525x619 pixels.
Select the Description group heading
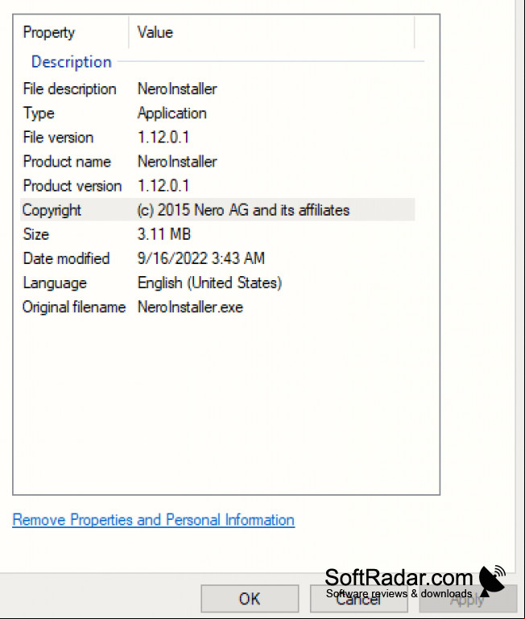72,62
